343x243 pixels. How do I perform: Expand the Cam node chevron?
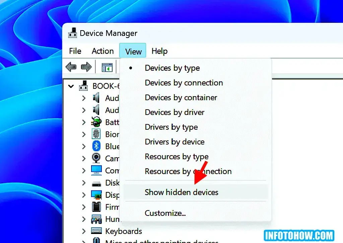tap(84, 158)
